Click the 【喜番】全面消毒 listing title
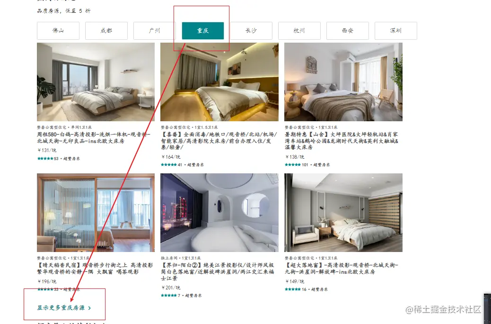Screen dimensions: 491x324 click(x=219, y=141)
